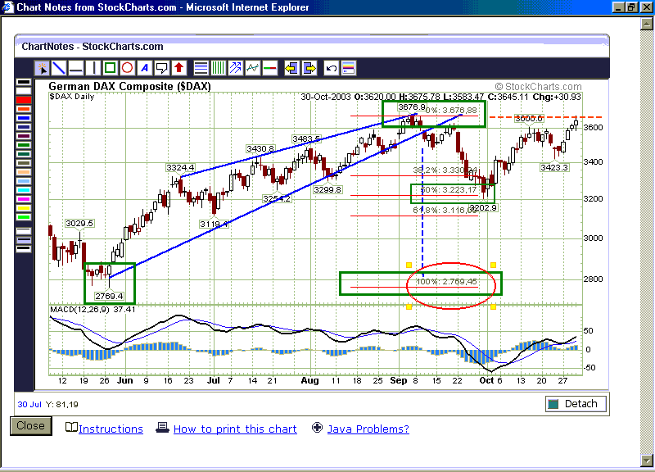Select the speech callout bubble tool
655x472 pixels.
point(161,68)
